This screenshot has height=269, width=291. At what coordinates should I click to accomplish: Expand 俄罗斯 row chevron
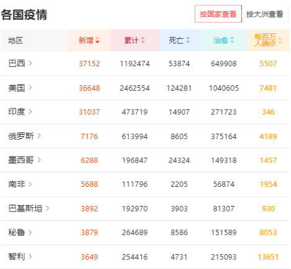(x=39, y=136)
